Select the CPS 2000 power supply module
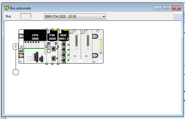The height and width of the screenshot is (119, 185). (x=35, y=36)
